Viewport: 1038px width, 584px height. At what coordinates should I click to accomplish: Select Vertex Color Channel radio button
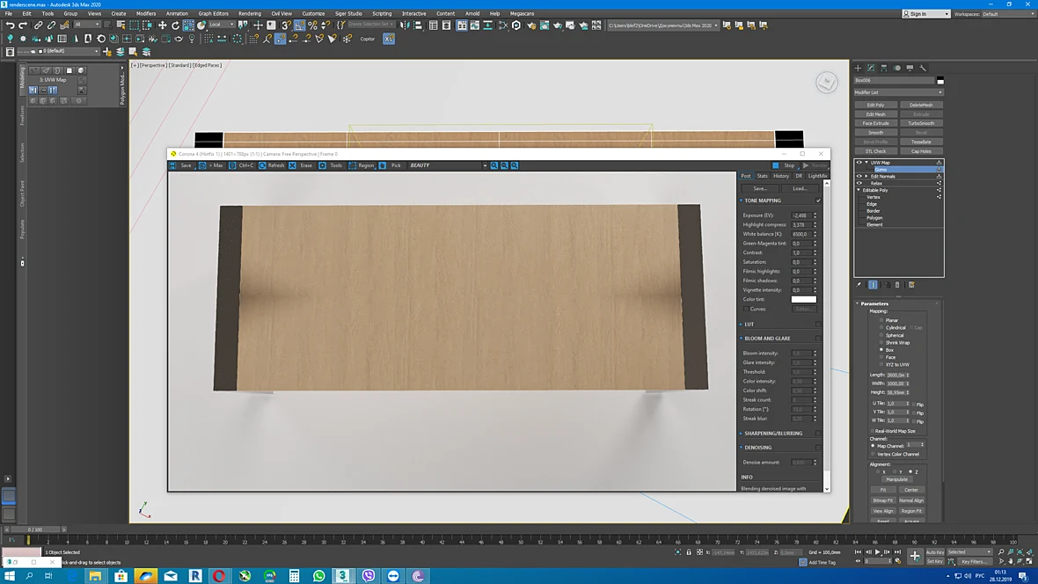coord(874,454)
